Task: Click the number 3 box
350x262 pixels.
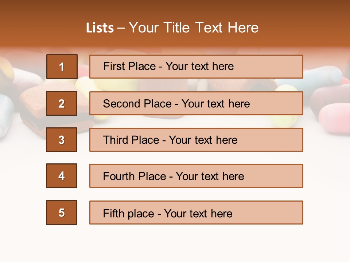Action: coord(62,140)
